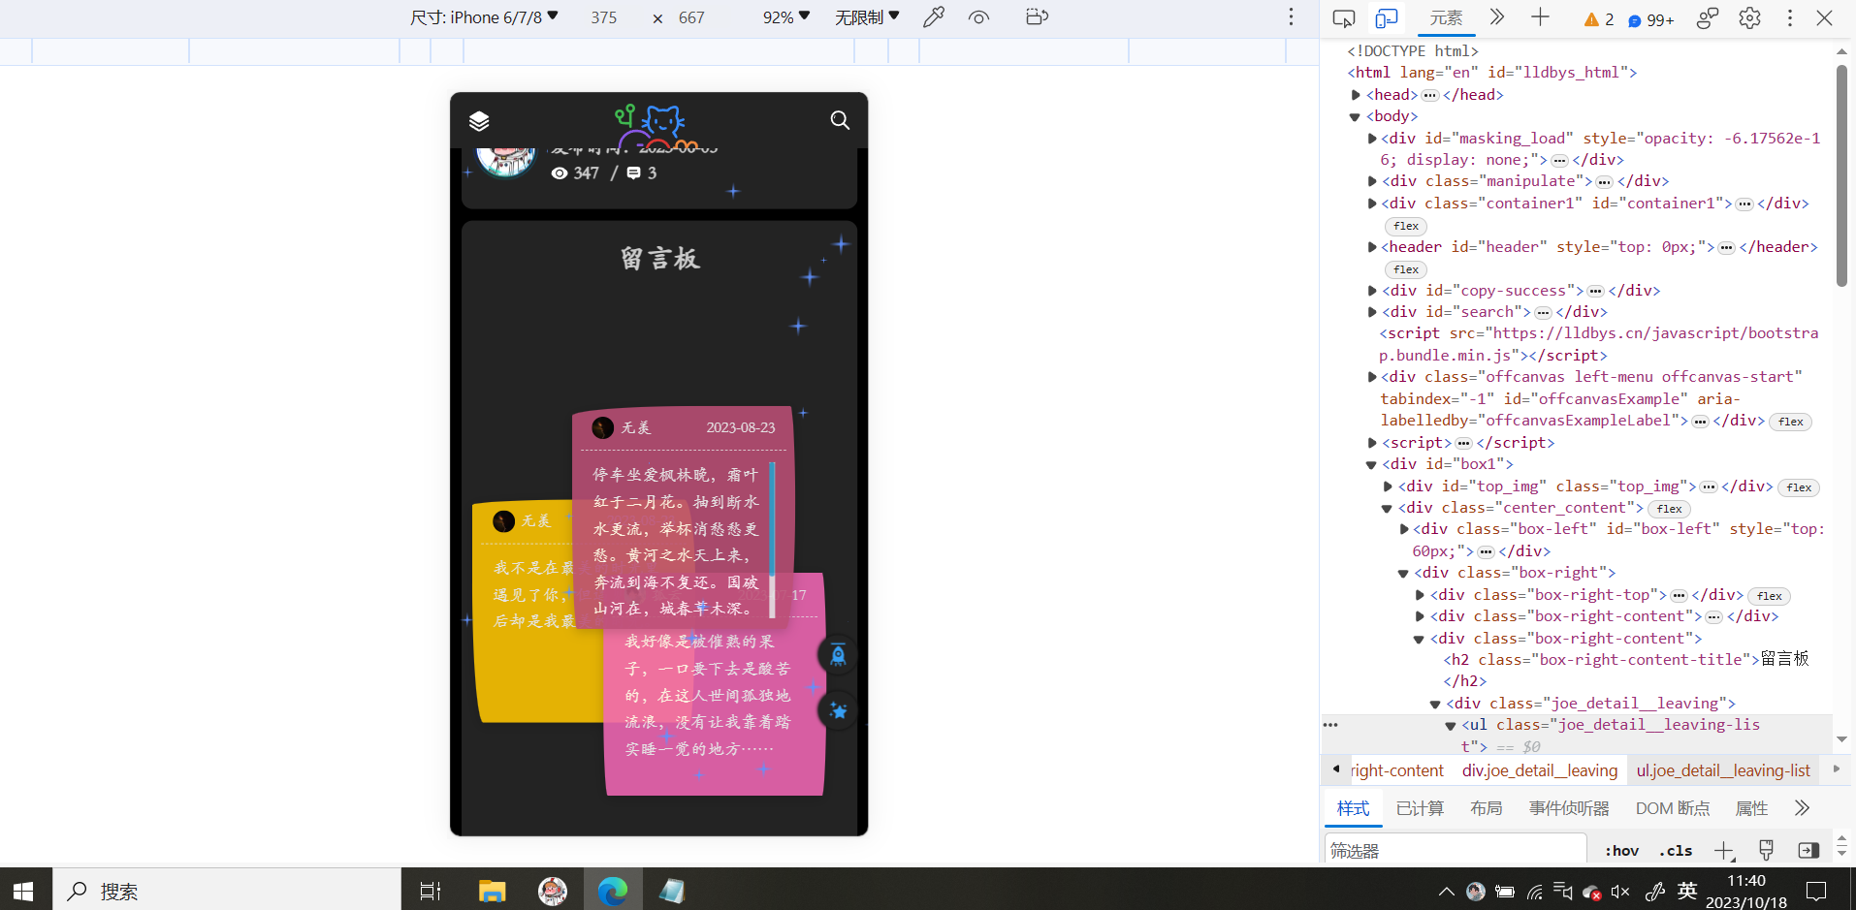Viewport: 1856px width, 910px height.
Task: Click the star floating button
Action: point(838,710)
